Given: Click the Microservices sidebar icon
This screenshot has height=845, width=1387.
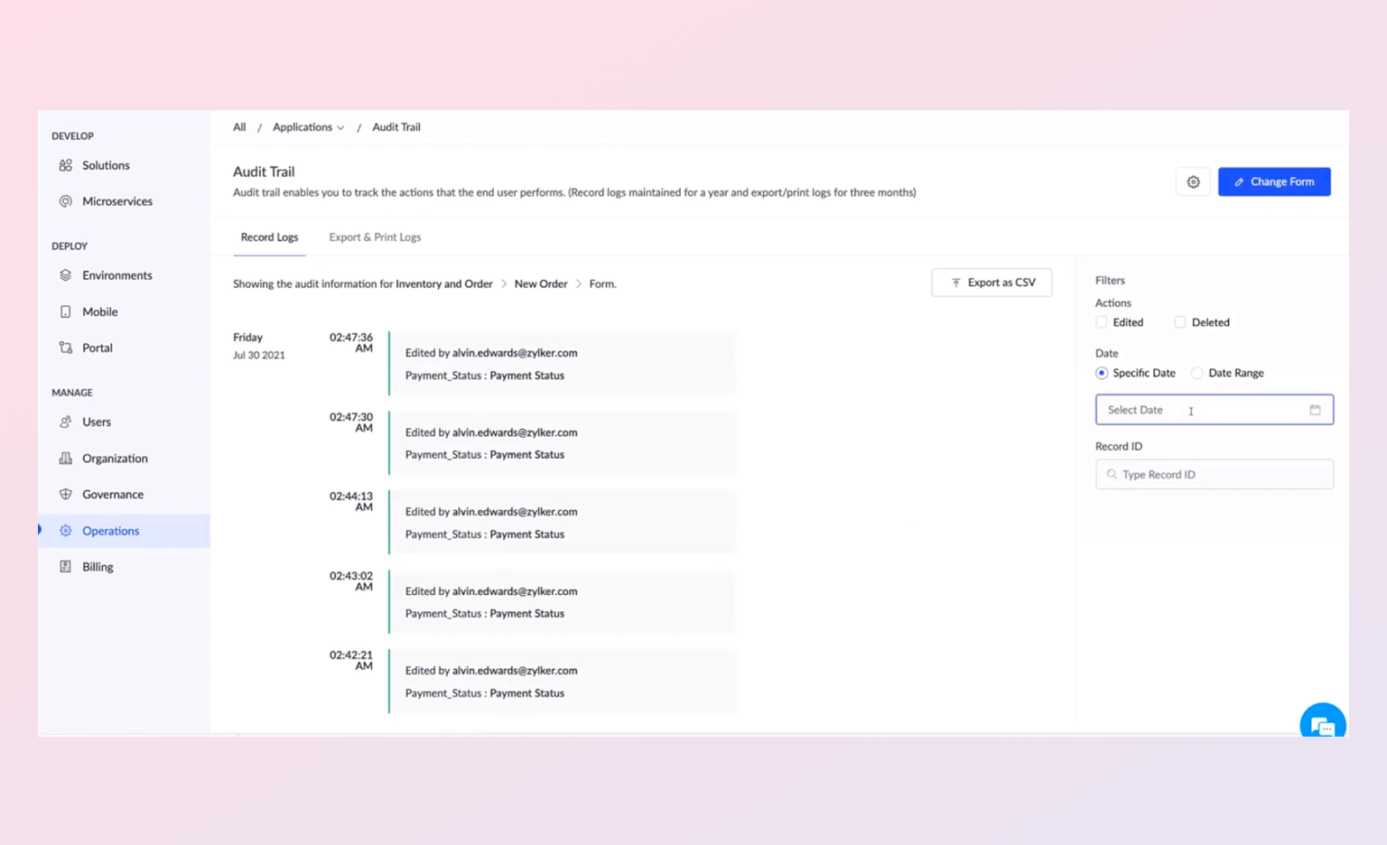Looking at the screenshot, I should (x=66, y=201).
